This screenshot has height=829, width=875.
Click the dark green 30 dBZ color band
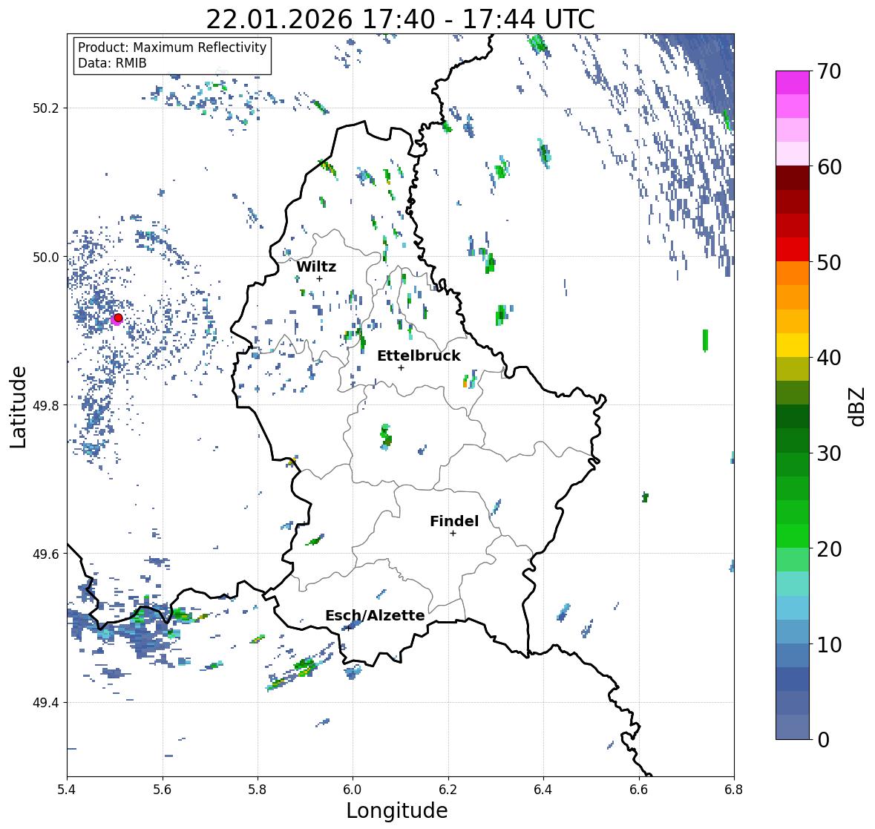click(793, 440)
